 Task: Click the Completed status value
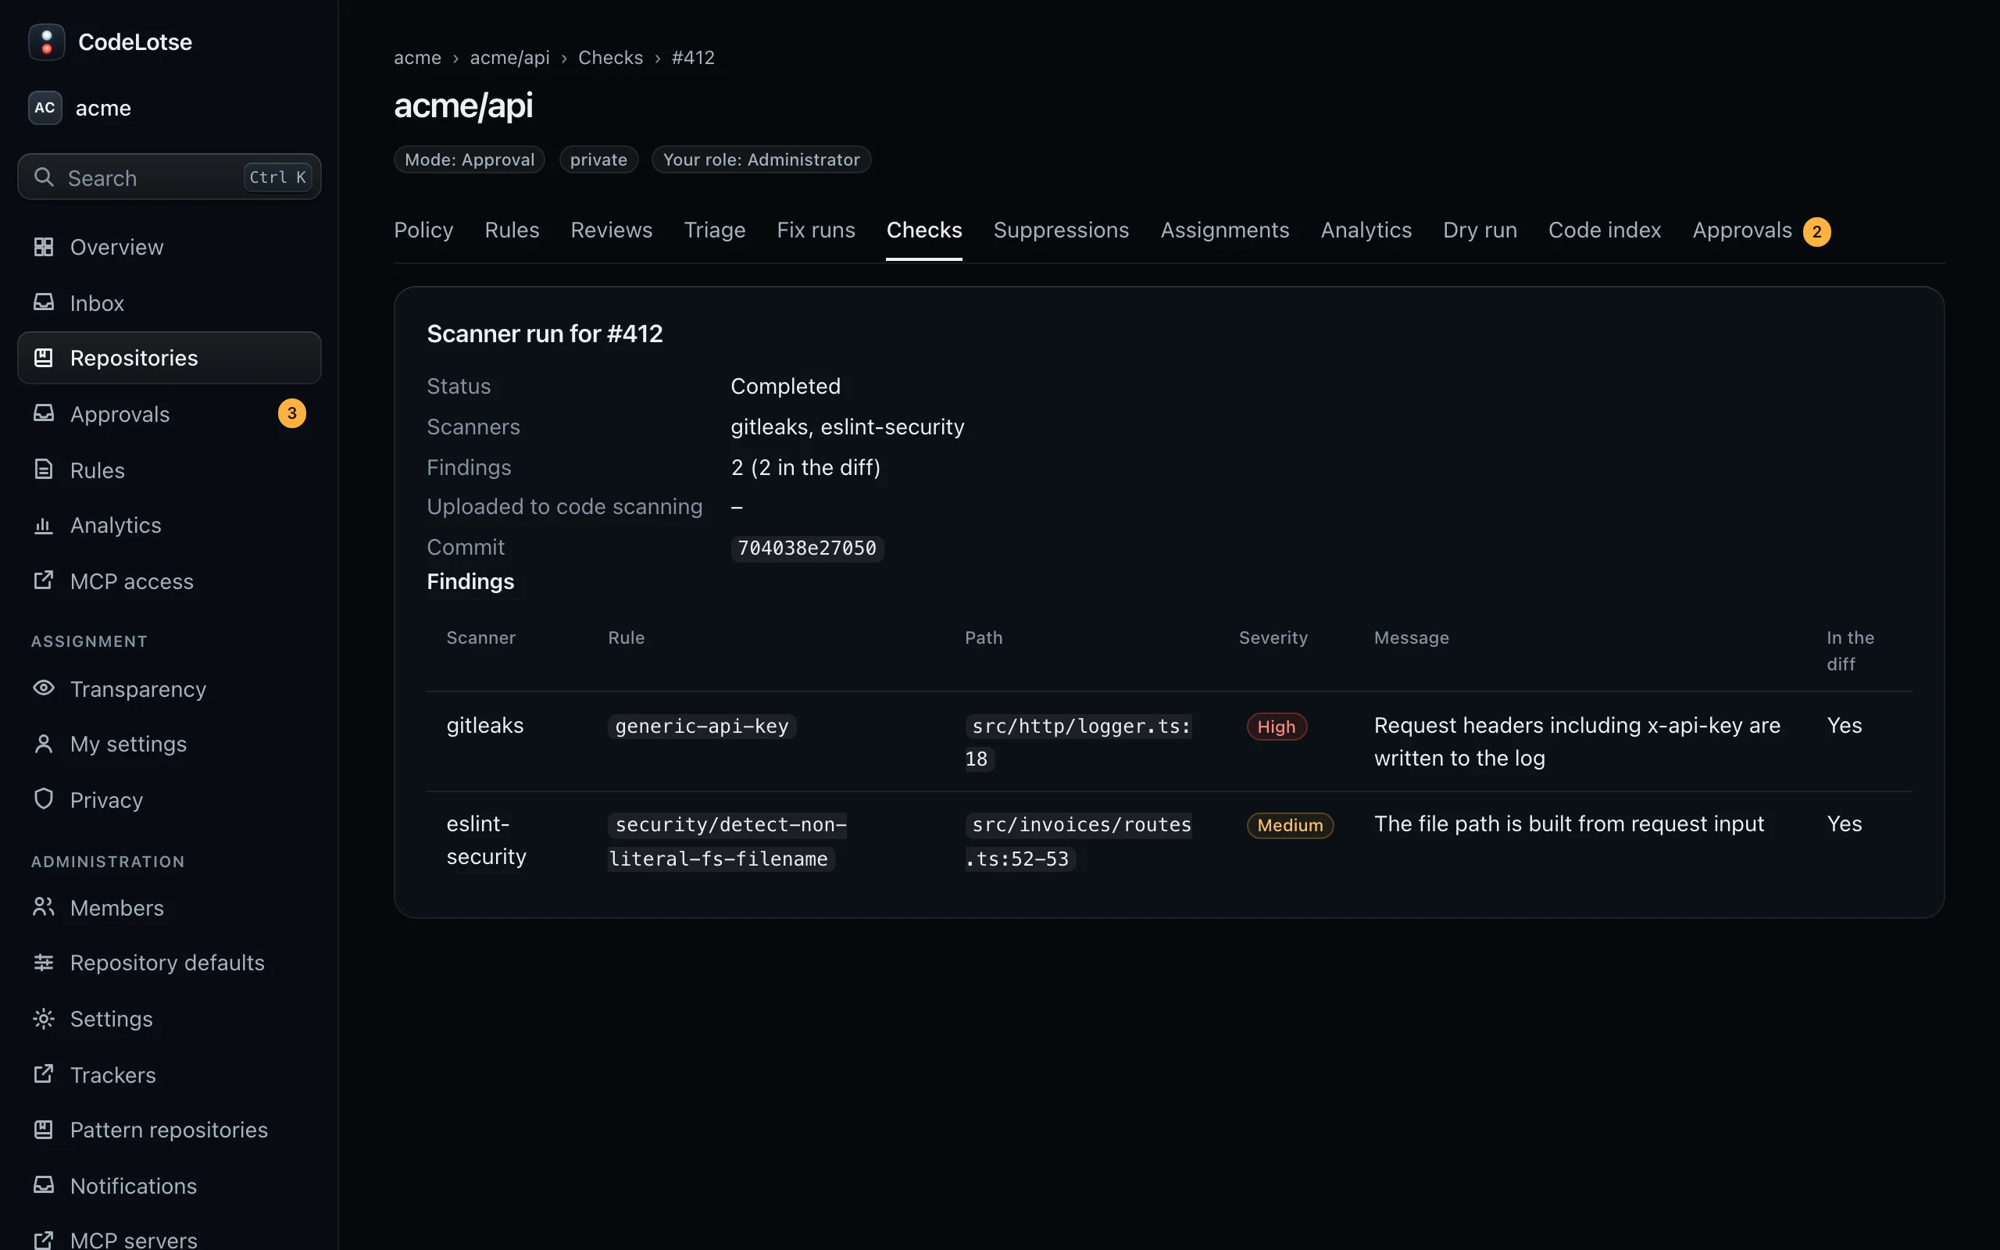point(785,386)
